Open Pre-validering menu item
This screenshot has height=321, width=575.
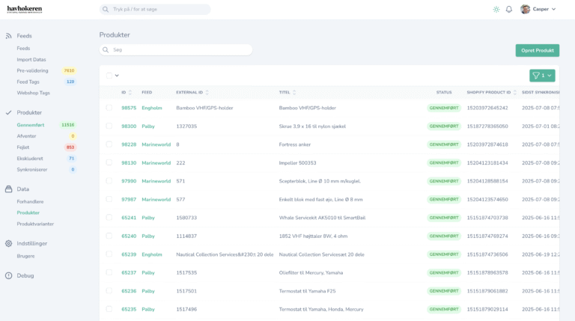click(32, 71)
